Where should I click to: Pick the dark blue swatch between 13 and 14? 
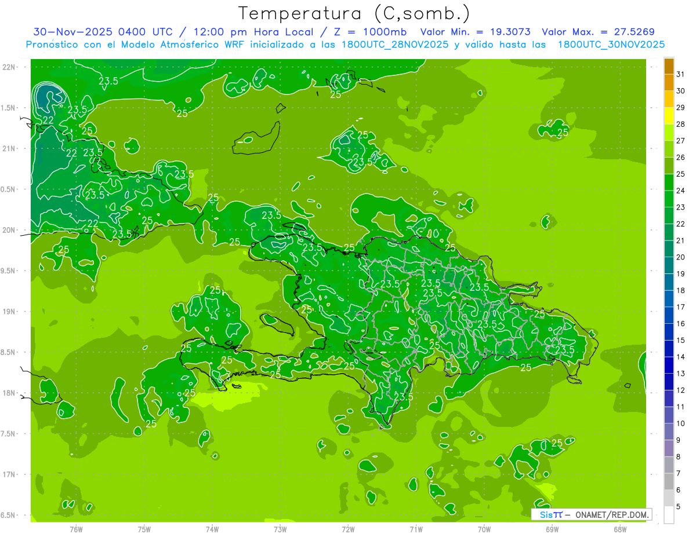click(x=669, y=365)
